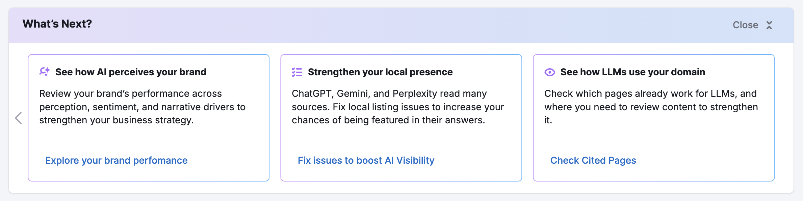Follow the Check Cited Pages link

593,161
